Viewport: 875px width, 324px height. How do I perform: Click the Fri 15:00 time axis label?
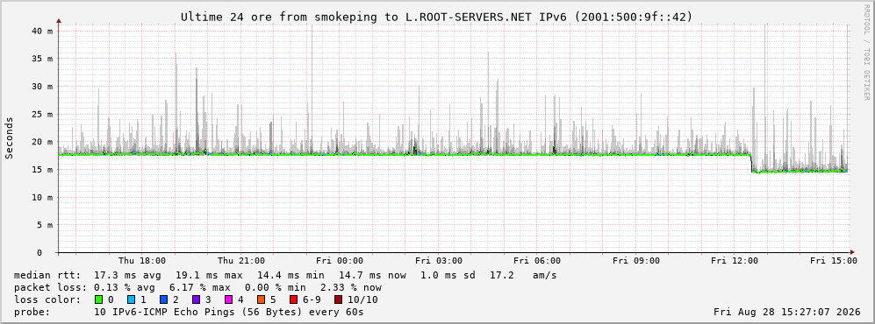point(834,261)
